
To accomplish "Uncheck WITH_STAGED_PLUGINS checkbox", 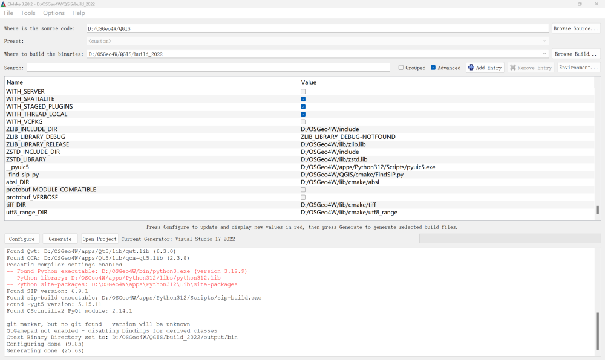I will point(303,107).
